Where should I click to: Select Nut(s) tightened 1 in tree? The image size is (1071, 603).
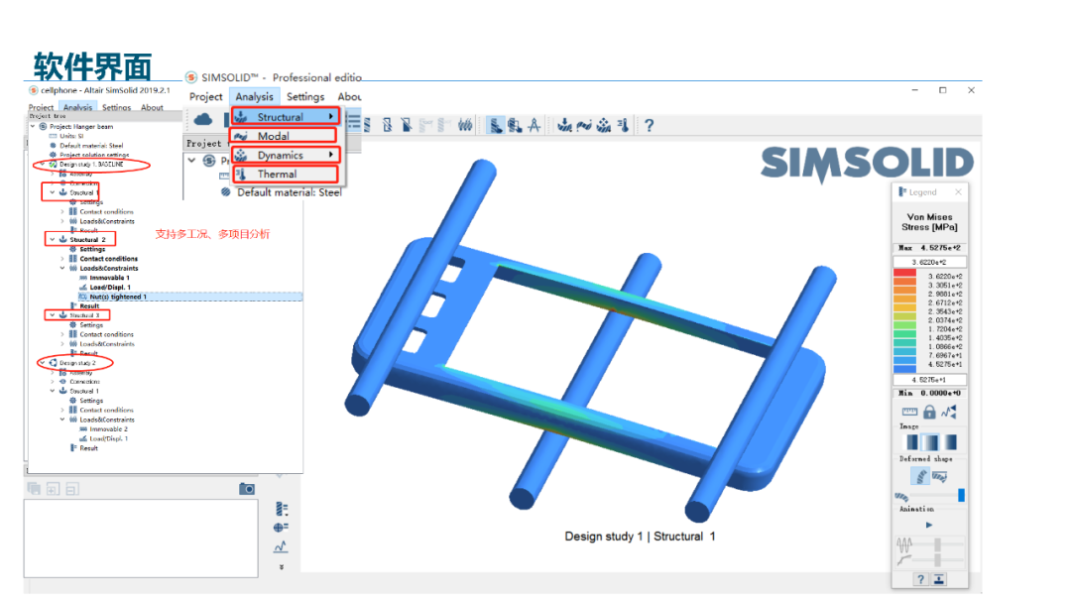point(118,298)
